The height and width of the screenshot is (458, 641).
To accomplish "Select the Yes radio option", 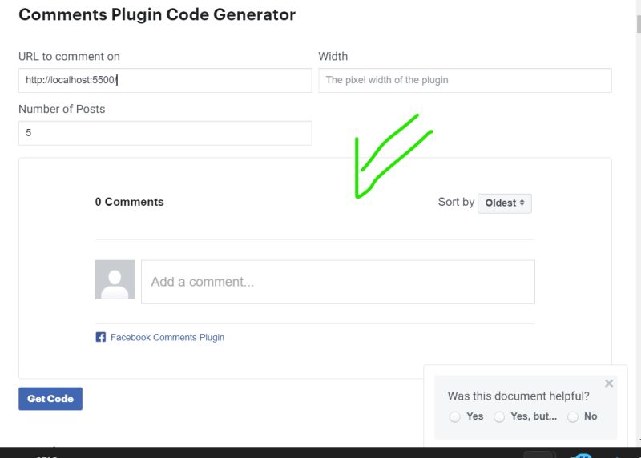I will tap(454, 416).
